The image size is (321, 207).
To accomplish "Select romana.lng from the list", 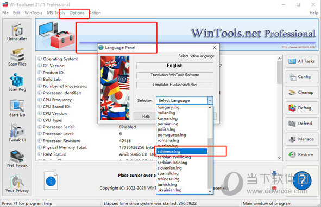I will (182, 140).
